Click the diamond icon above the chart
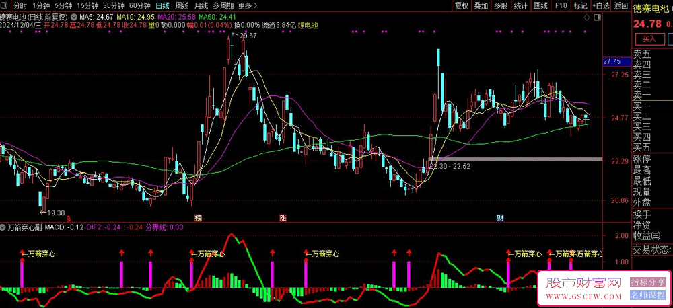The image size is (673, 308). (x=587, y=17)
